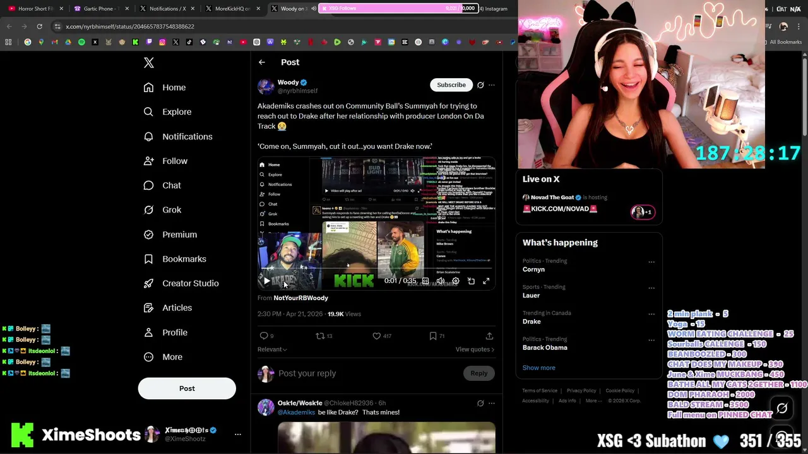This screenshot has height=454, width=808.
Task: Open Barack Obama trend options
Action: point(651,340)
